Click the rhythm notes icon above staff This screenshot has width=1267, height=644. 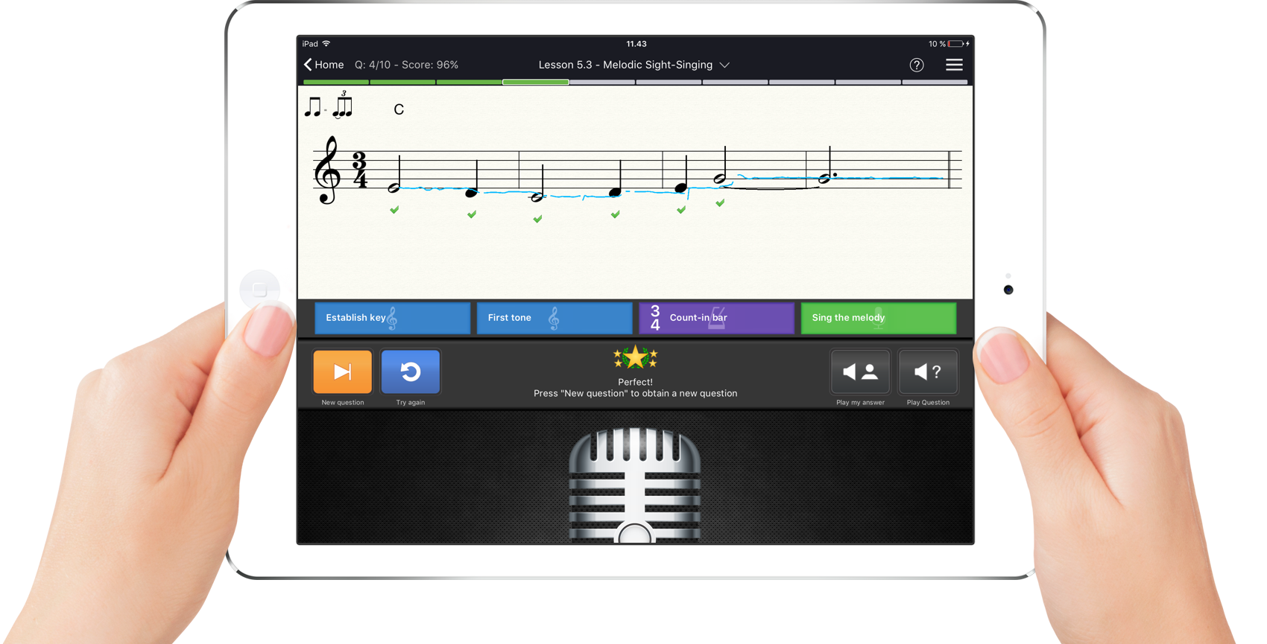[329, 106]
